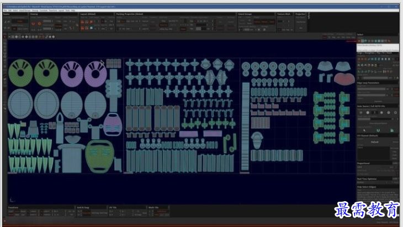Open the Unwrap menu in menu bar

click(36, 10)
